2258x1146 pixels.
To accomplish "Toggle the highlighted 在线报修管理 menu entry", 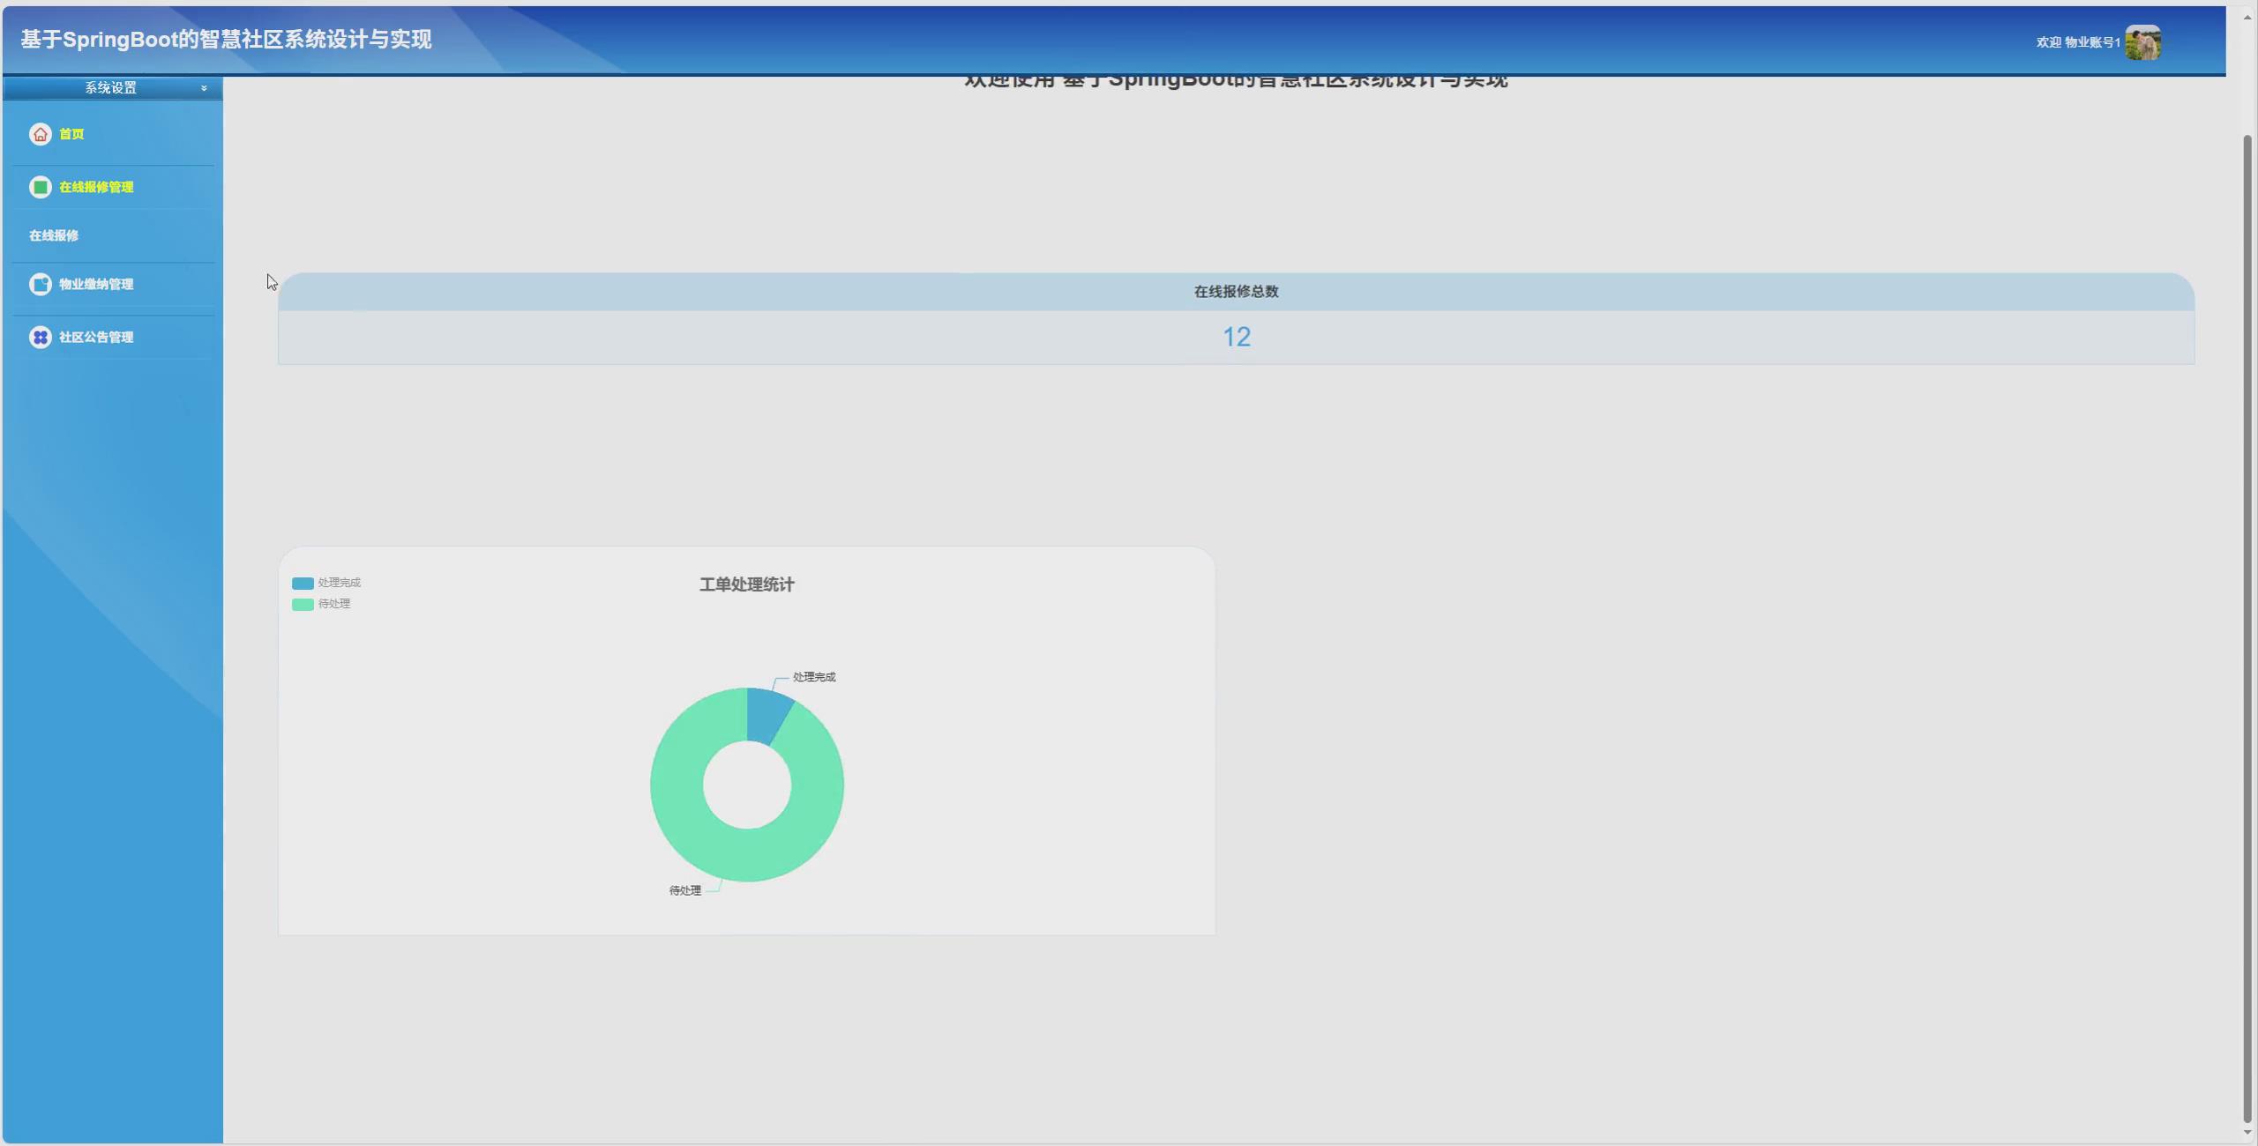I will pyautogui.click(x=97, y=187).
